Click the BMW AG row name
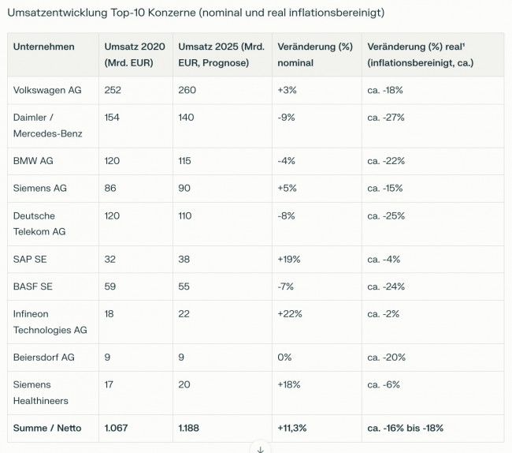This screenshot has width=512, height=453. (33, 161)
